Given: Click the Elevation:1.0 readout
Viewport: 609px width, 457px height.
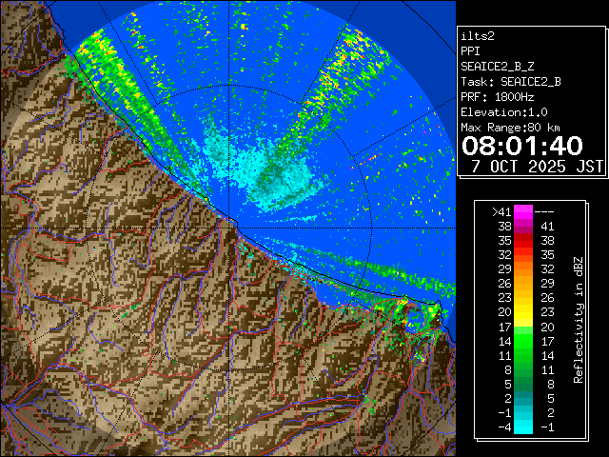Looking at the screenshot, I should (x=503, y=112).
